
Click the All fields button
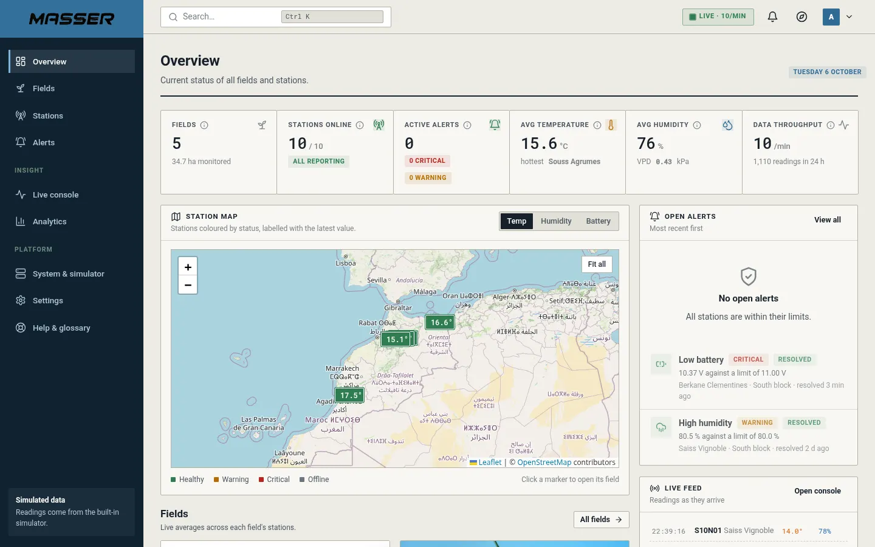(601, 520)
